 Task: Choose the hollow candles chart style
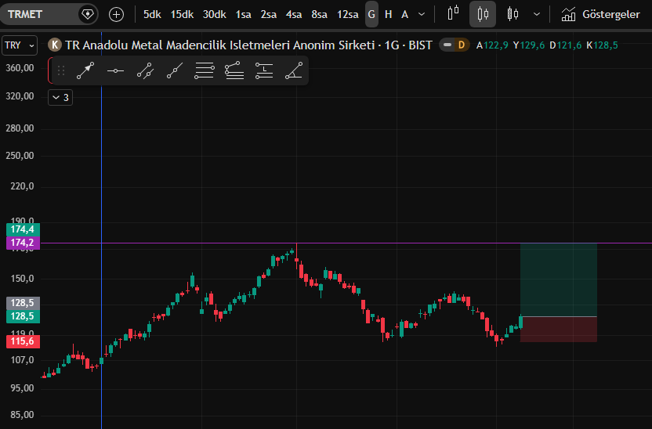(x=513, y=14)
